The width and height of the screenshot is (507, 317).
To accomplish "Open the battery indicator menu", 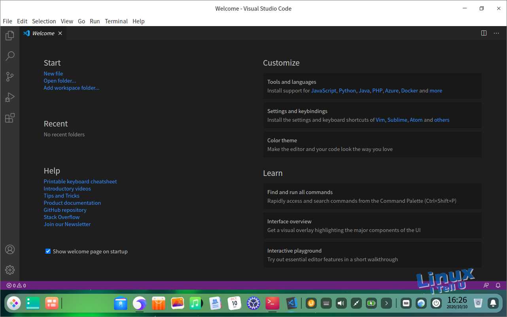I will point(371,303).
